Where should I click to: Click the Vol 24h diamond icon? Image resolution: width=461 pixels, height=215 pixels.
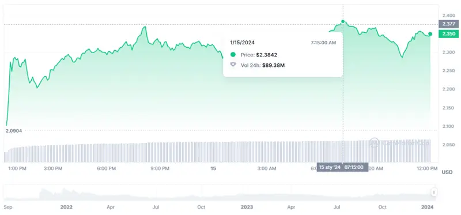pyautogui.click(x=233, y=65)
